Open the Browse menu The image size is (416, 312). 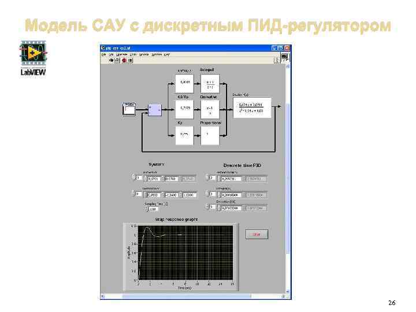pos(144,54)
